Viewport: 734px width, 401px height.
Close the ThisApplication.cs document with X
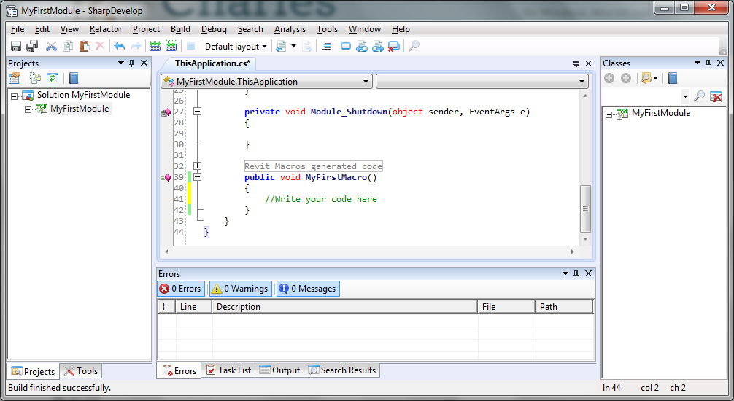click(x=588, y=63)
